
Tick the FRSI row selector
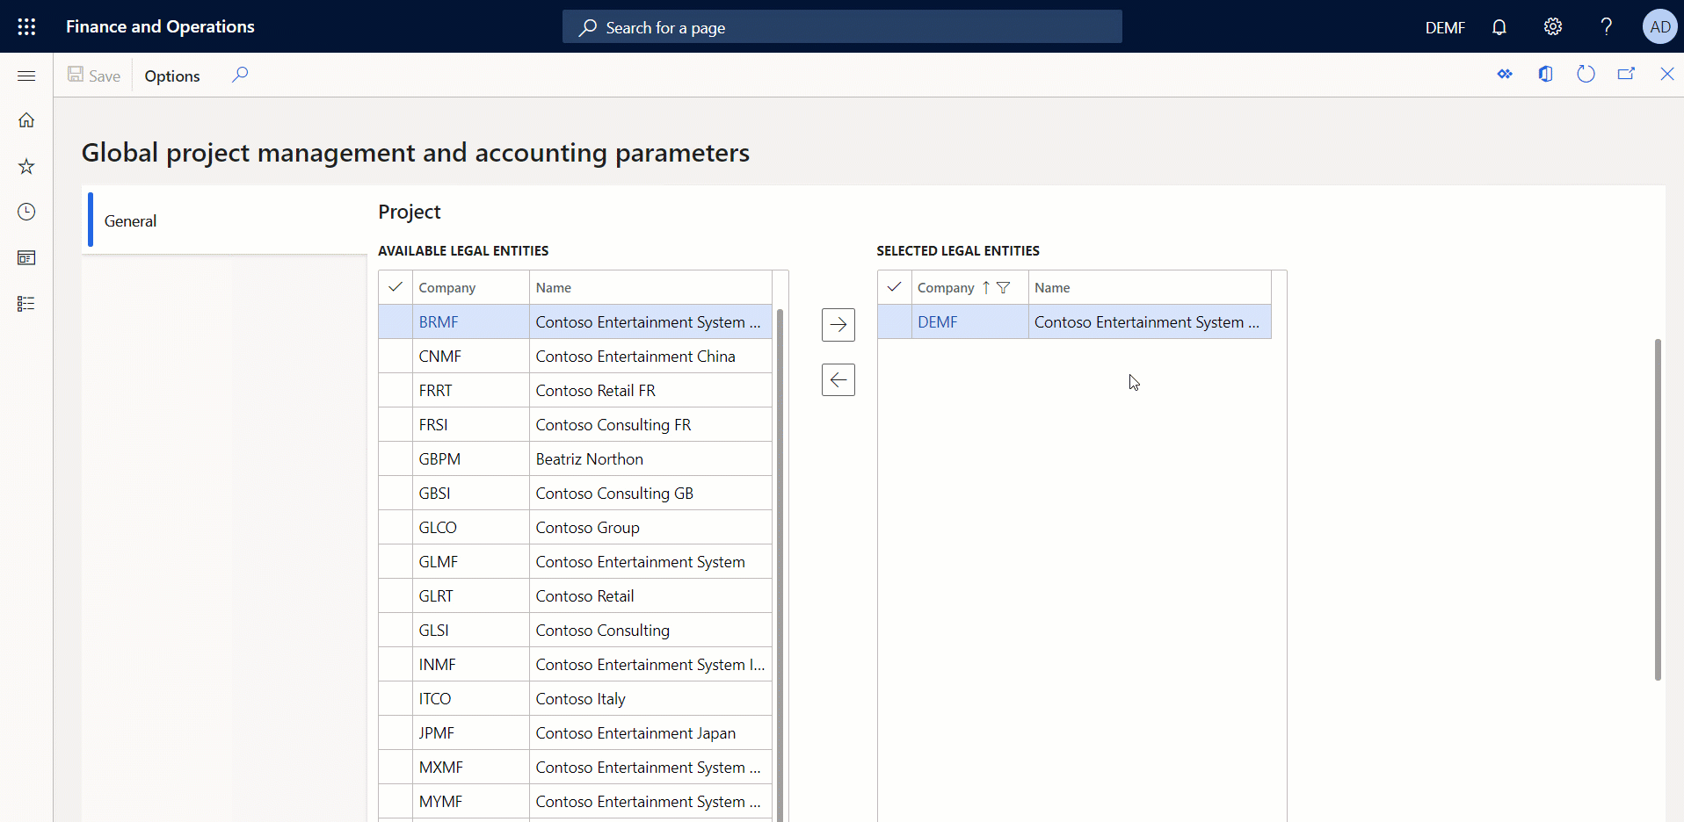point(396,424)
